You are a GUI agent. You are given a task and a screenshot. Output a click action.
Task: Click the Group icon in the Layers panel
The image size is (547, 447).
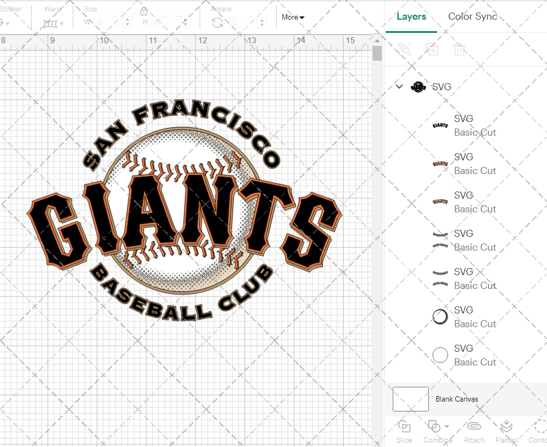(405, 49)
